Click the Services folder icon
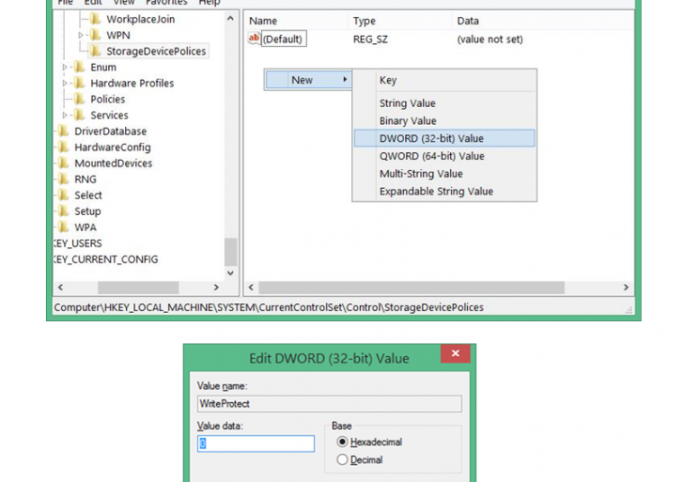Image resolution: width=684 pixels, height=482 pixels. pos(79,116)
